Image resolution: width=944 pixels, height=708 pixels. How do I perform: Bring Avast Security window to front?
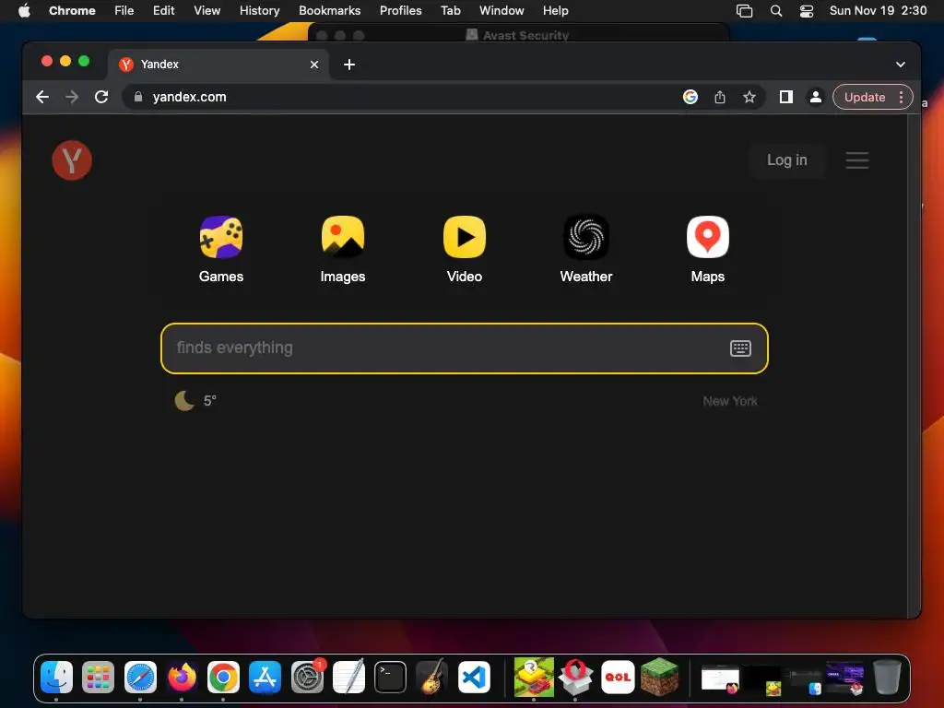518,34
